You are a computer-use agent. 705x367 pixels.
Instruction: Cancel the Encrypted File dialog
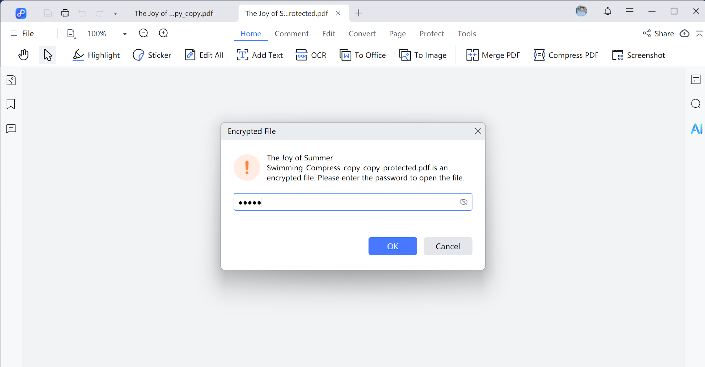click(448, 246)
